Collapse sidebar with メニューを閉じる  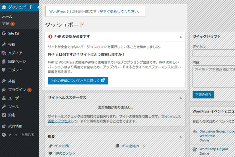pyautogui.click(x=21, y=135)
